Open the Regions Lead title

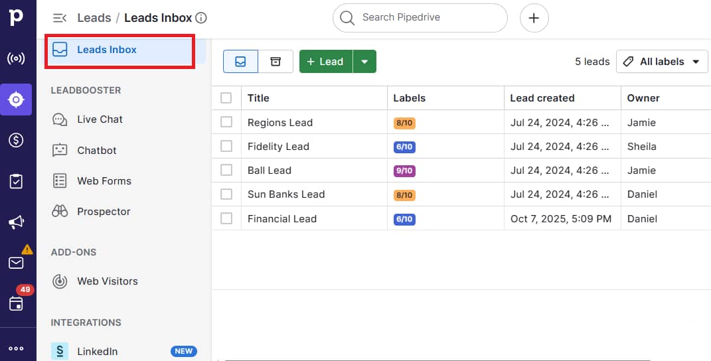(x=280, y=123)
